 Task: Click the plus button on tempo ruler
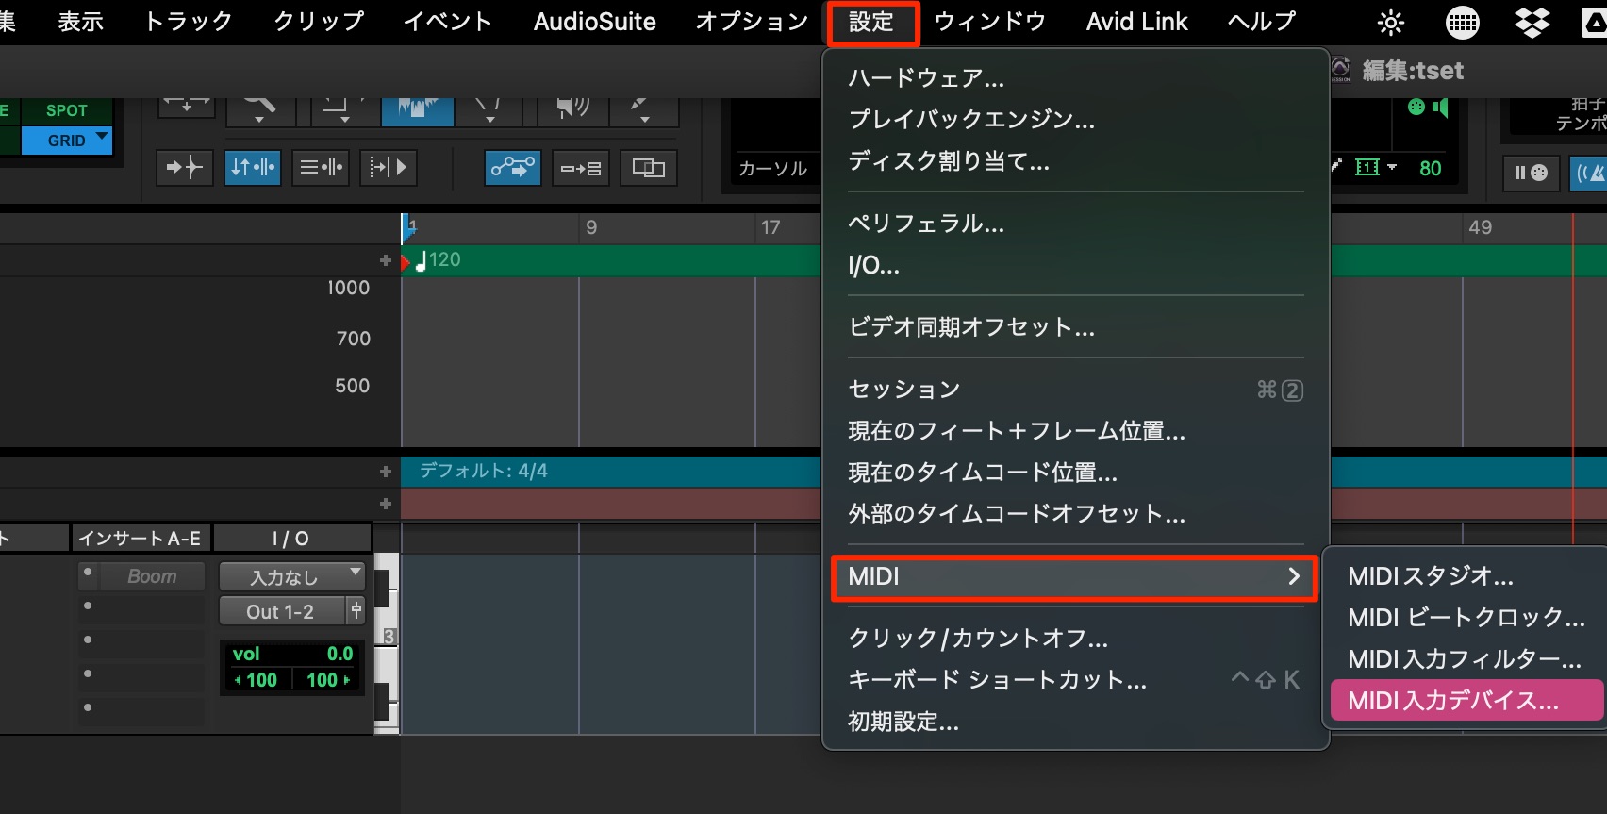click(x=385, y=260)
